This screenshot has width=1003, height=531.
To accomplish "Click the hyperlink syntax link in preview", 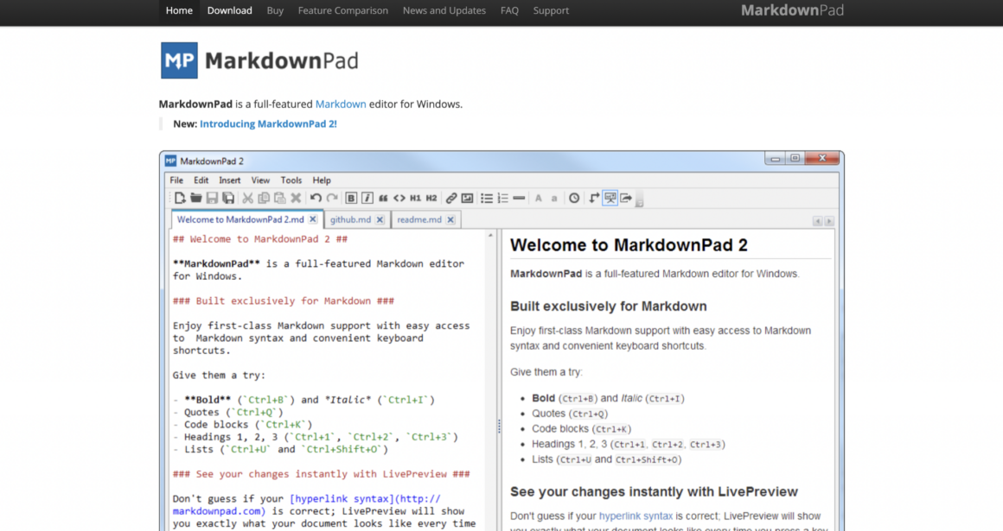I will tap(636, 515).
